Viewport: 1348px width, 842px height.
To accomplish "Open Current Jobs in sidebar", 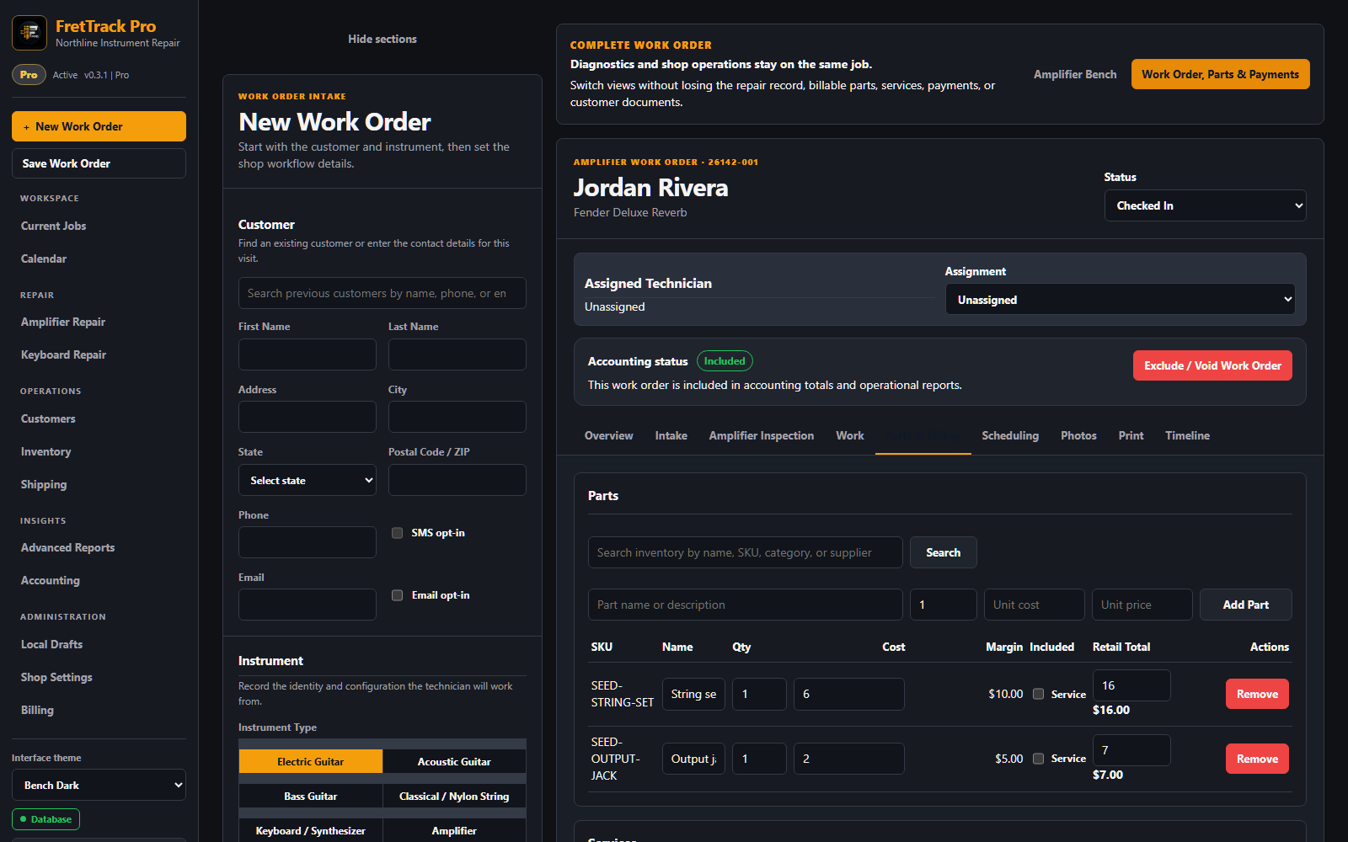I will tap(53, 226).
